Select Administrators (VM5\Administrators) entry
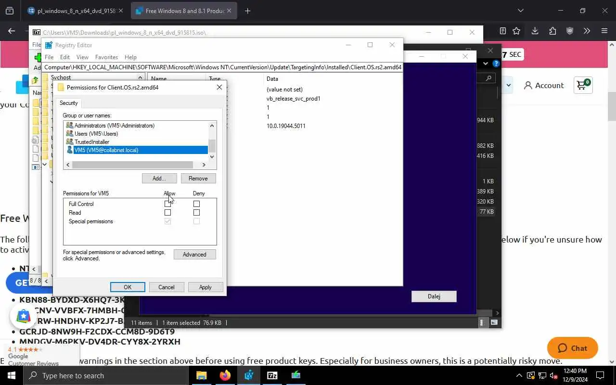 (115, 126)
